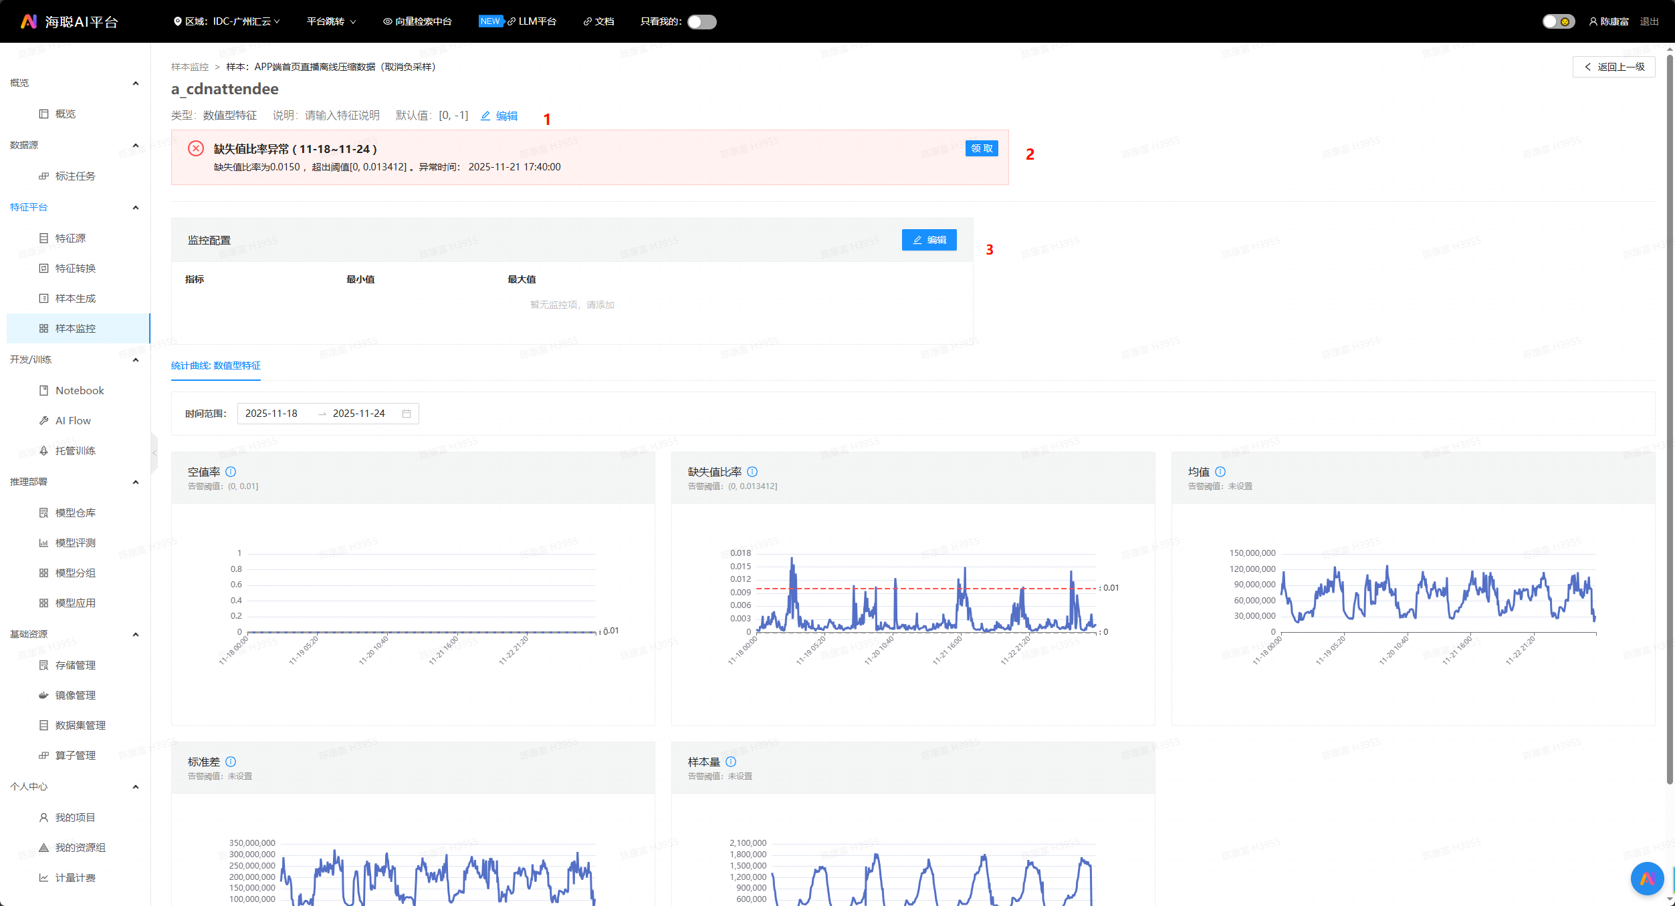This screenshot has height=906, width=1675.
Task: Click the info icon beside 缺失值比率
Action: pyautogui.click(x=752, y=472)
